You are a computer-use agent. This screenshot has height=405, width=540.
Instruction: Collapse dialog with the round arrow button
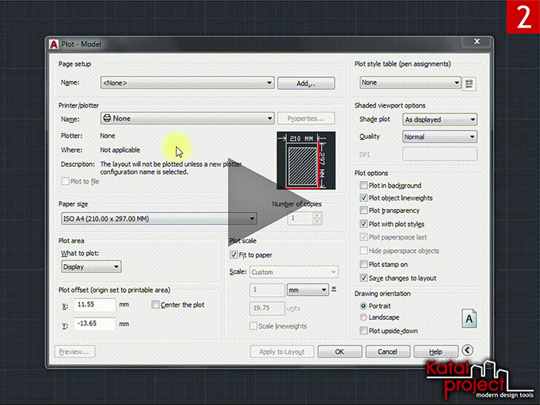(x=467, y=351)
